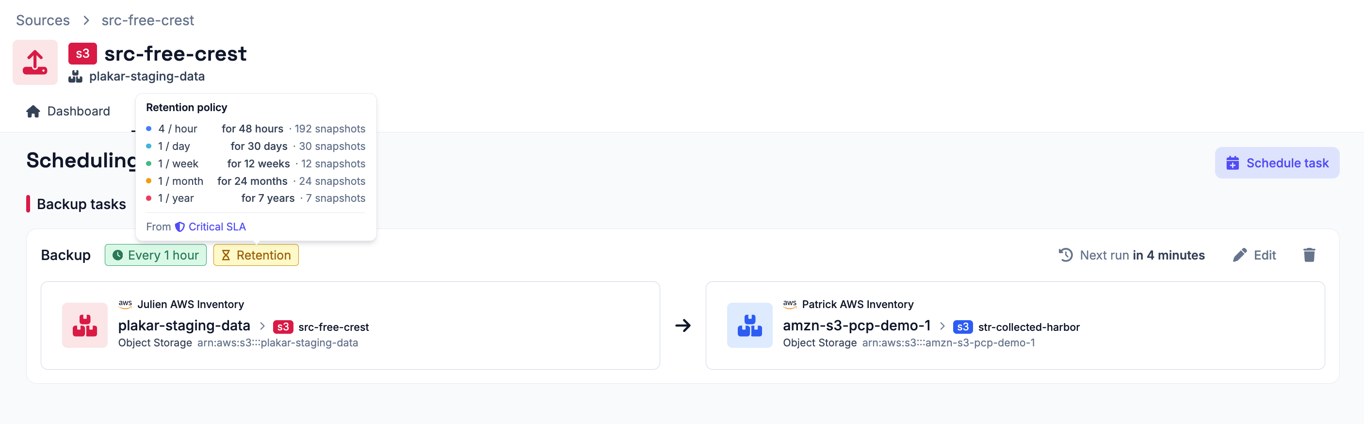Click the Dashboard home icon
The image size is (1364, 424).
click(33, 111)
